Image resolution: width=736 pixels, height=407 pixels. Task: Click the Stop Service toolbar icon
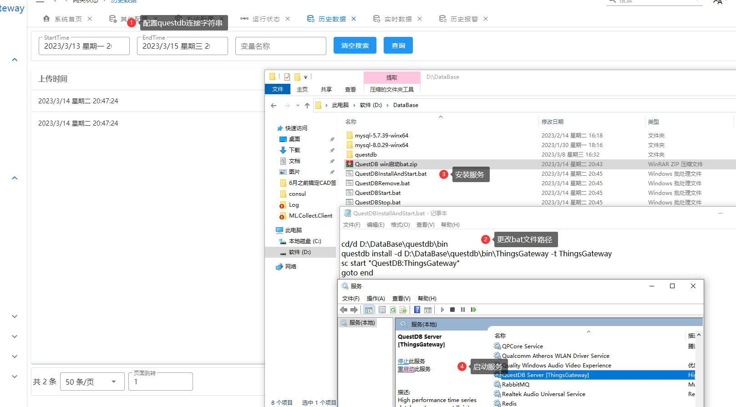tap(452, 310)
